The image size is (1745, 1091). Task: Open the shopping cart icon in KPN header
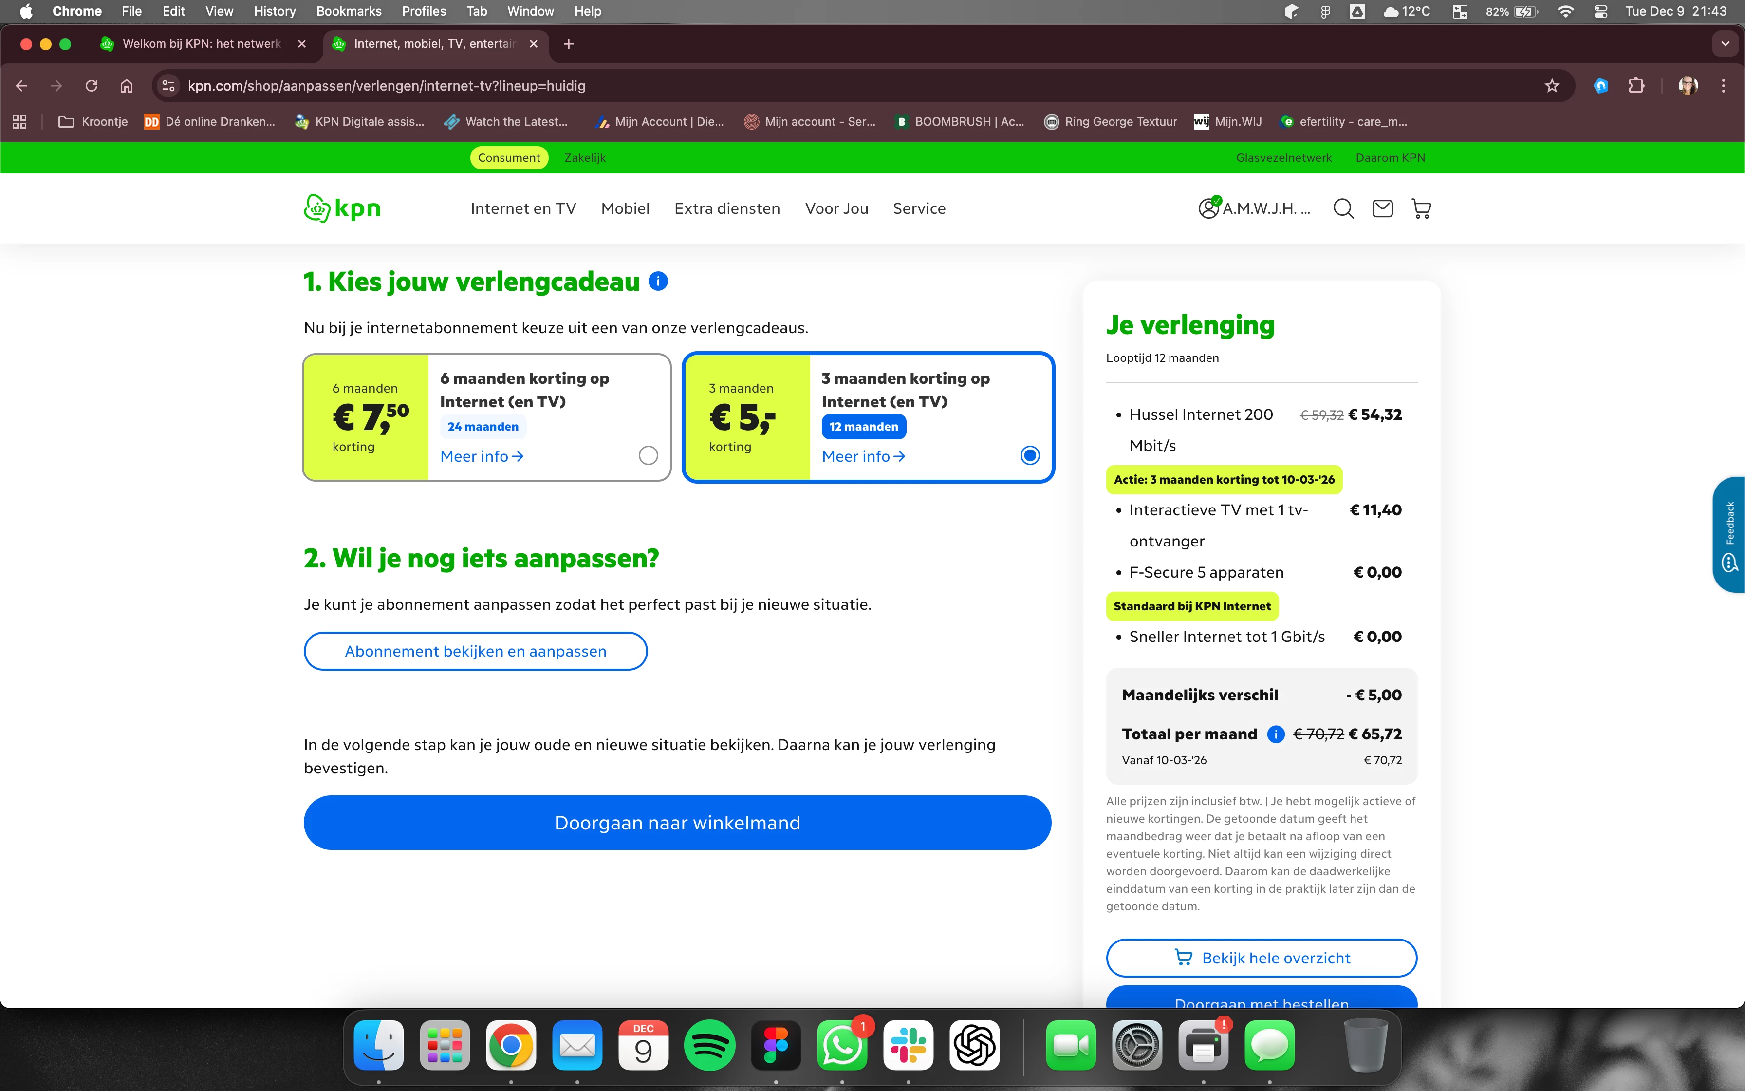point(1421,208)
